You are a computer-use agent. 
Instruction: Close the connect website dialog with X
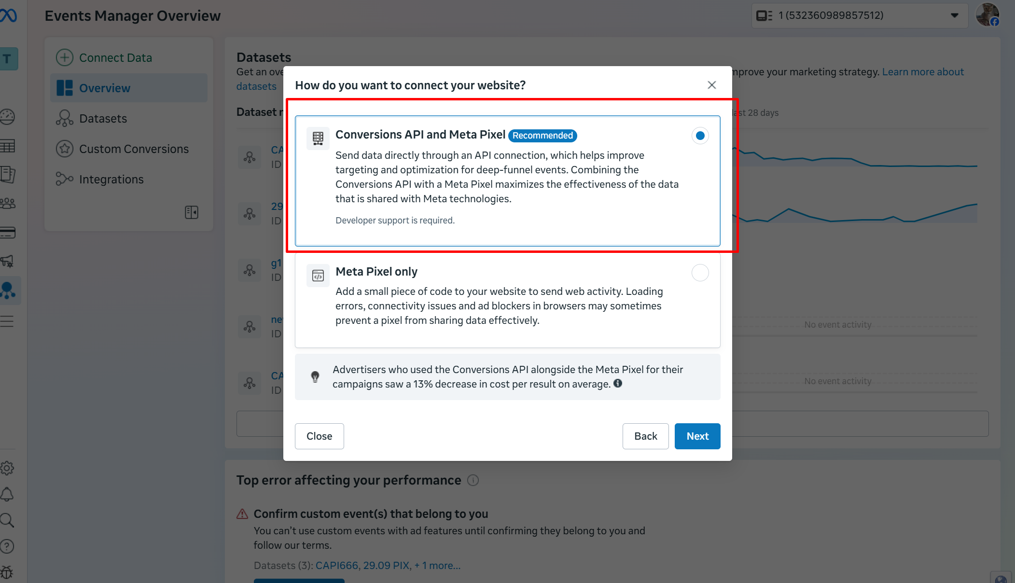coord(711,85)
